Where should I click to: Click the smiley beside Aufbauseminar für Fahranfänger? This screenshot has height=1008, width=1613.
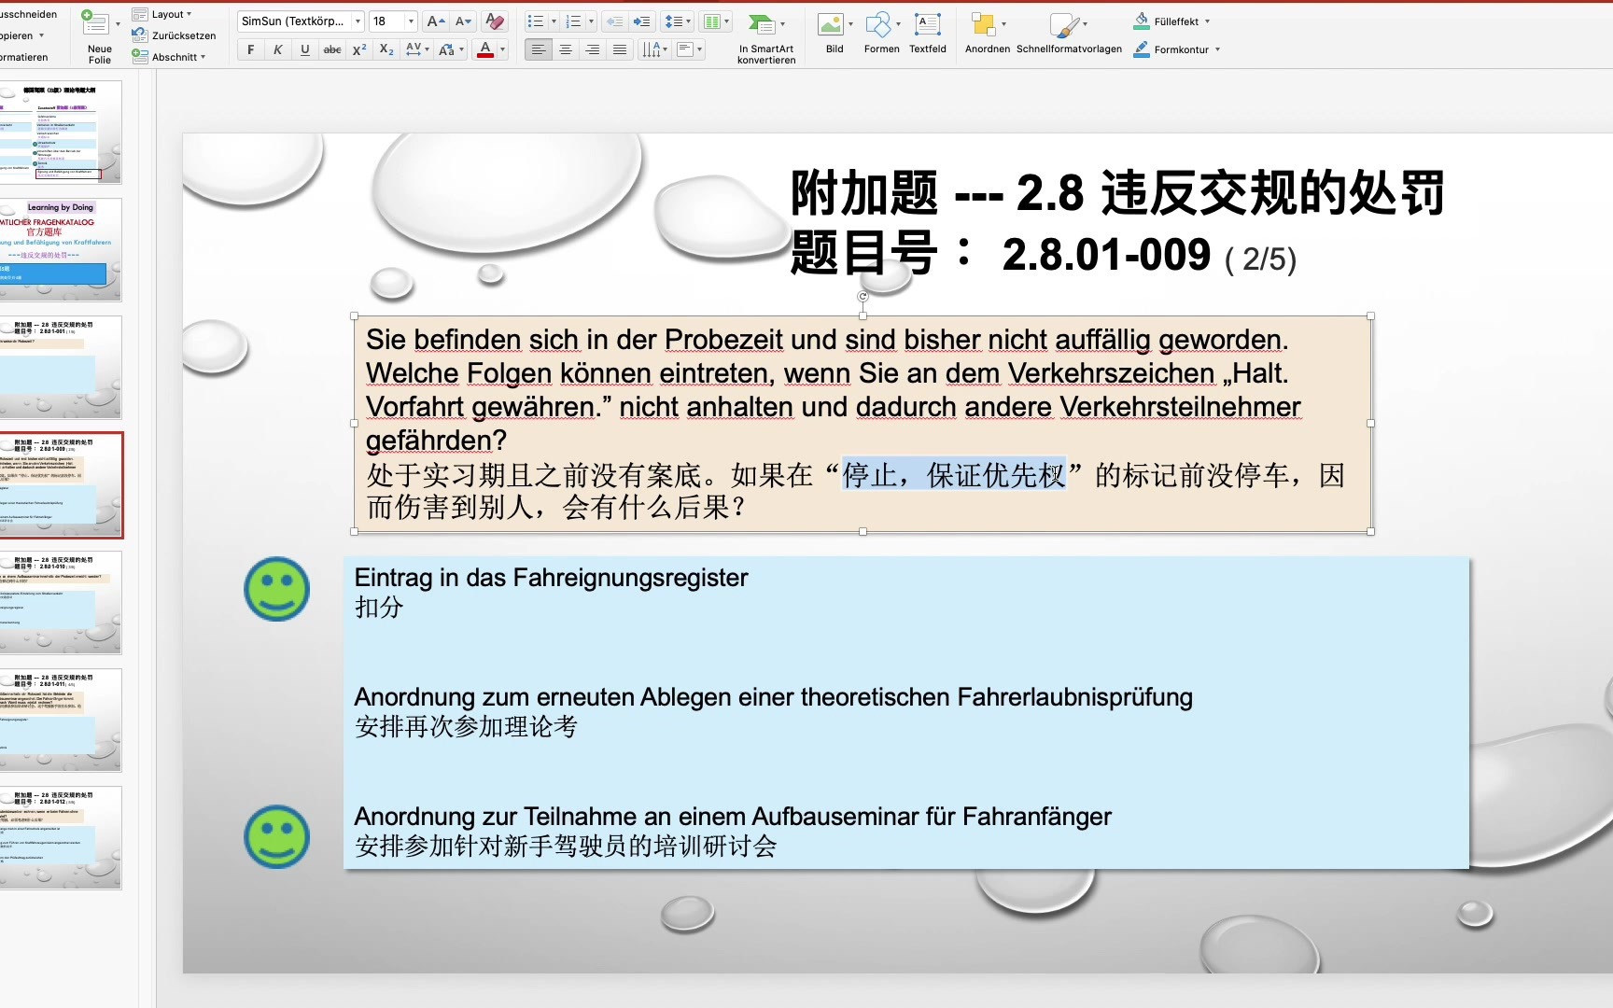coord(276,836)
